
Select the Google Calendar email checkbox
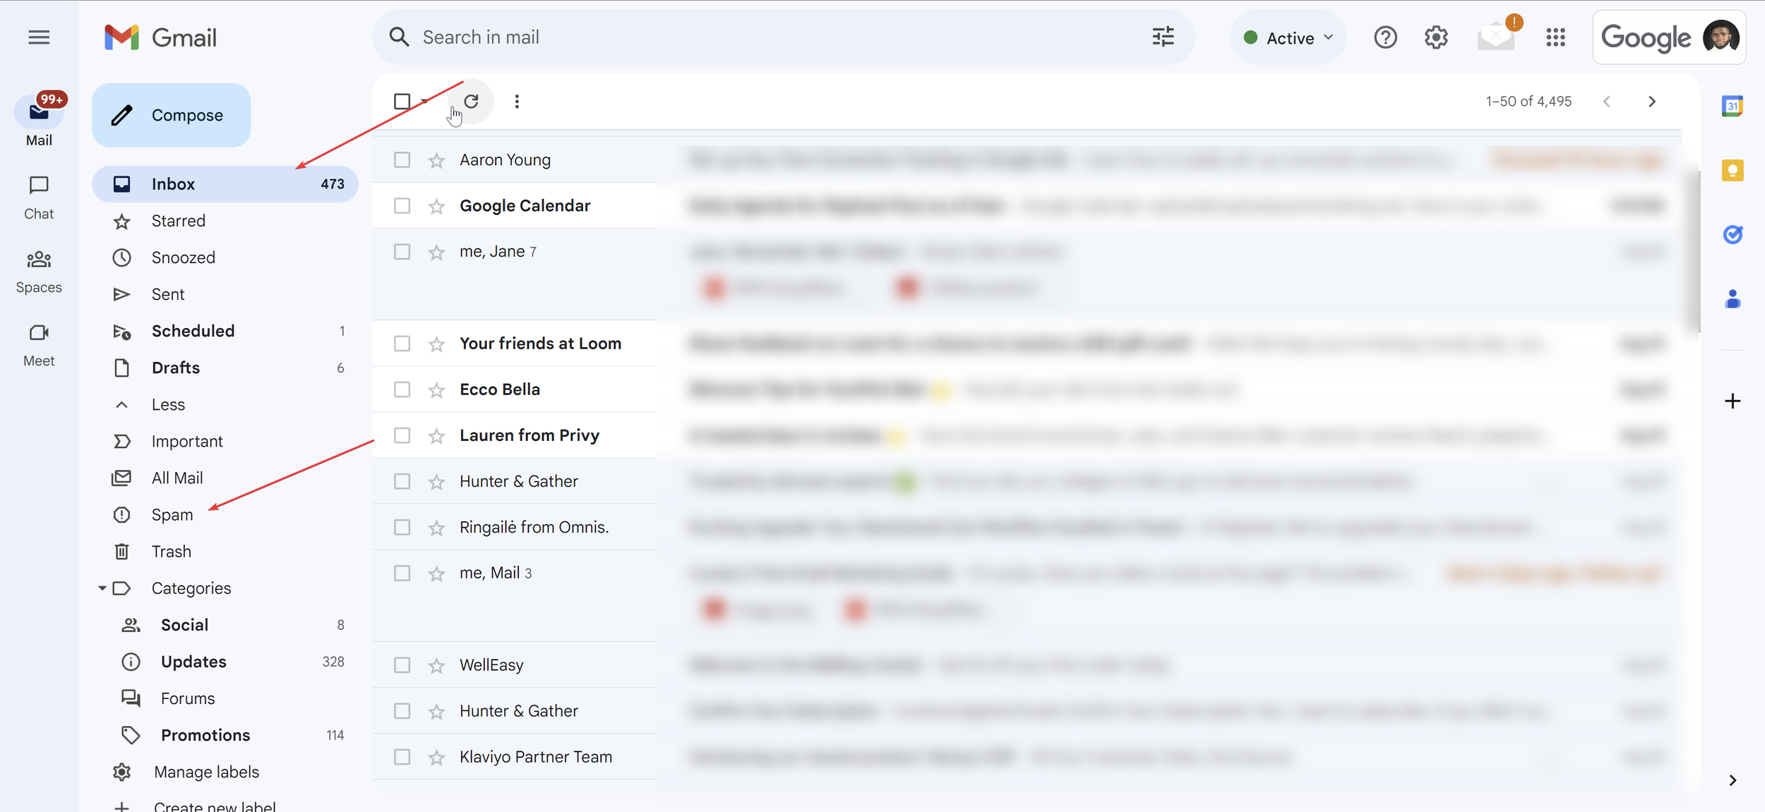tap(402, 206)
